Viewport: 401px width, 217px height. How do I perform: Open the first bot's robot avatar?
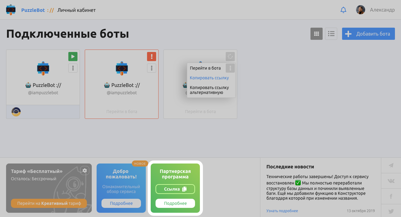click(x=43, y=68)
